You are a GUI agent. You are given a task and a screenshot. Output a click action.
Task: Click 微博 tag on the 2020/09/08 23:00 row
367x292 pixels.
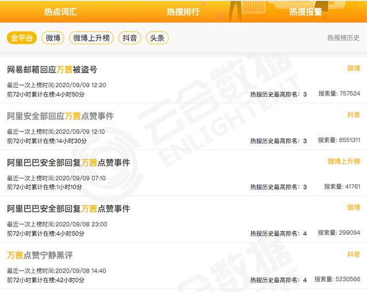[353, 207]
